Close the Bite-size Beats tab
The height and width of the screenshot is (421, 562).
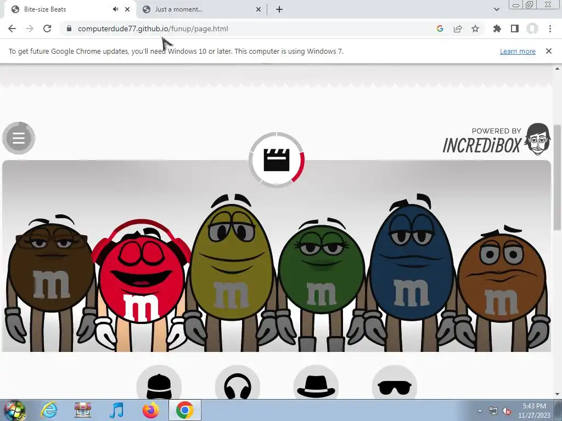tap(127, 9)
